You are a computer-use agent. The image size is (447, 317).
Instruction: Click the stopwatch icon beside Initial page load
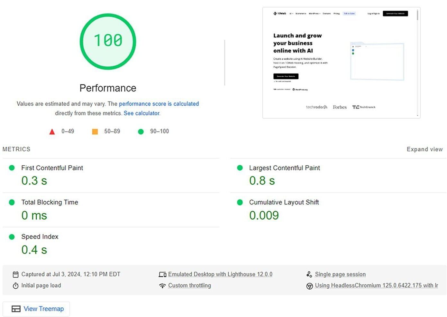point(15,286)
